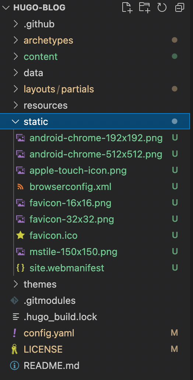Refresh the explorer with the reload icon
The height and width of the screenshot is (380, 193).
pyautogui.click(x=162, y=7)
